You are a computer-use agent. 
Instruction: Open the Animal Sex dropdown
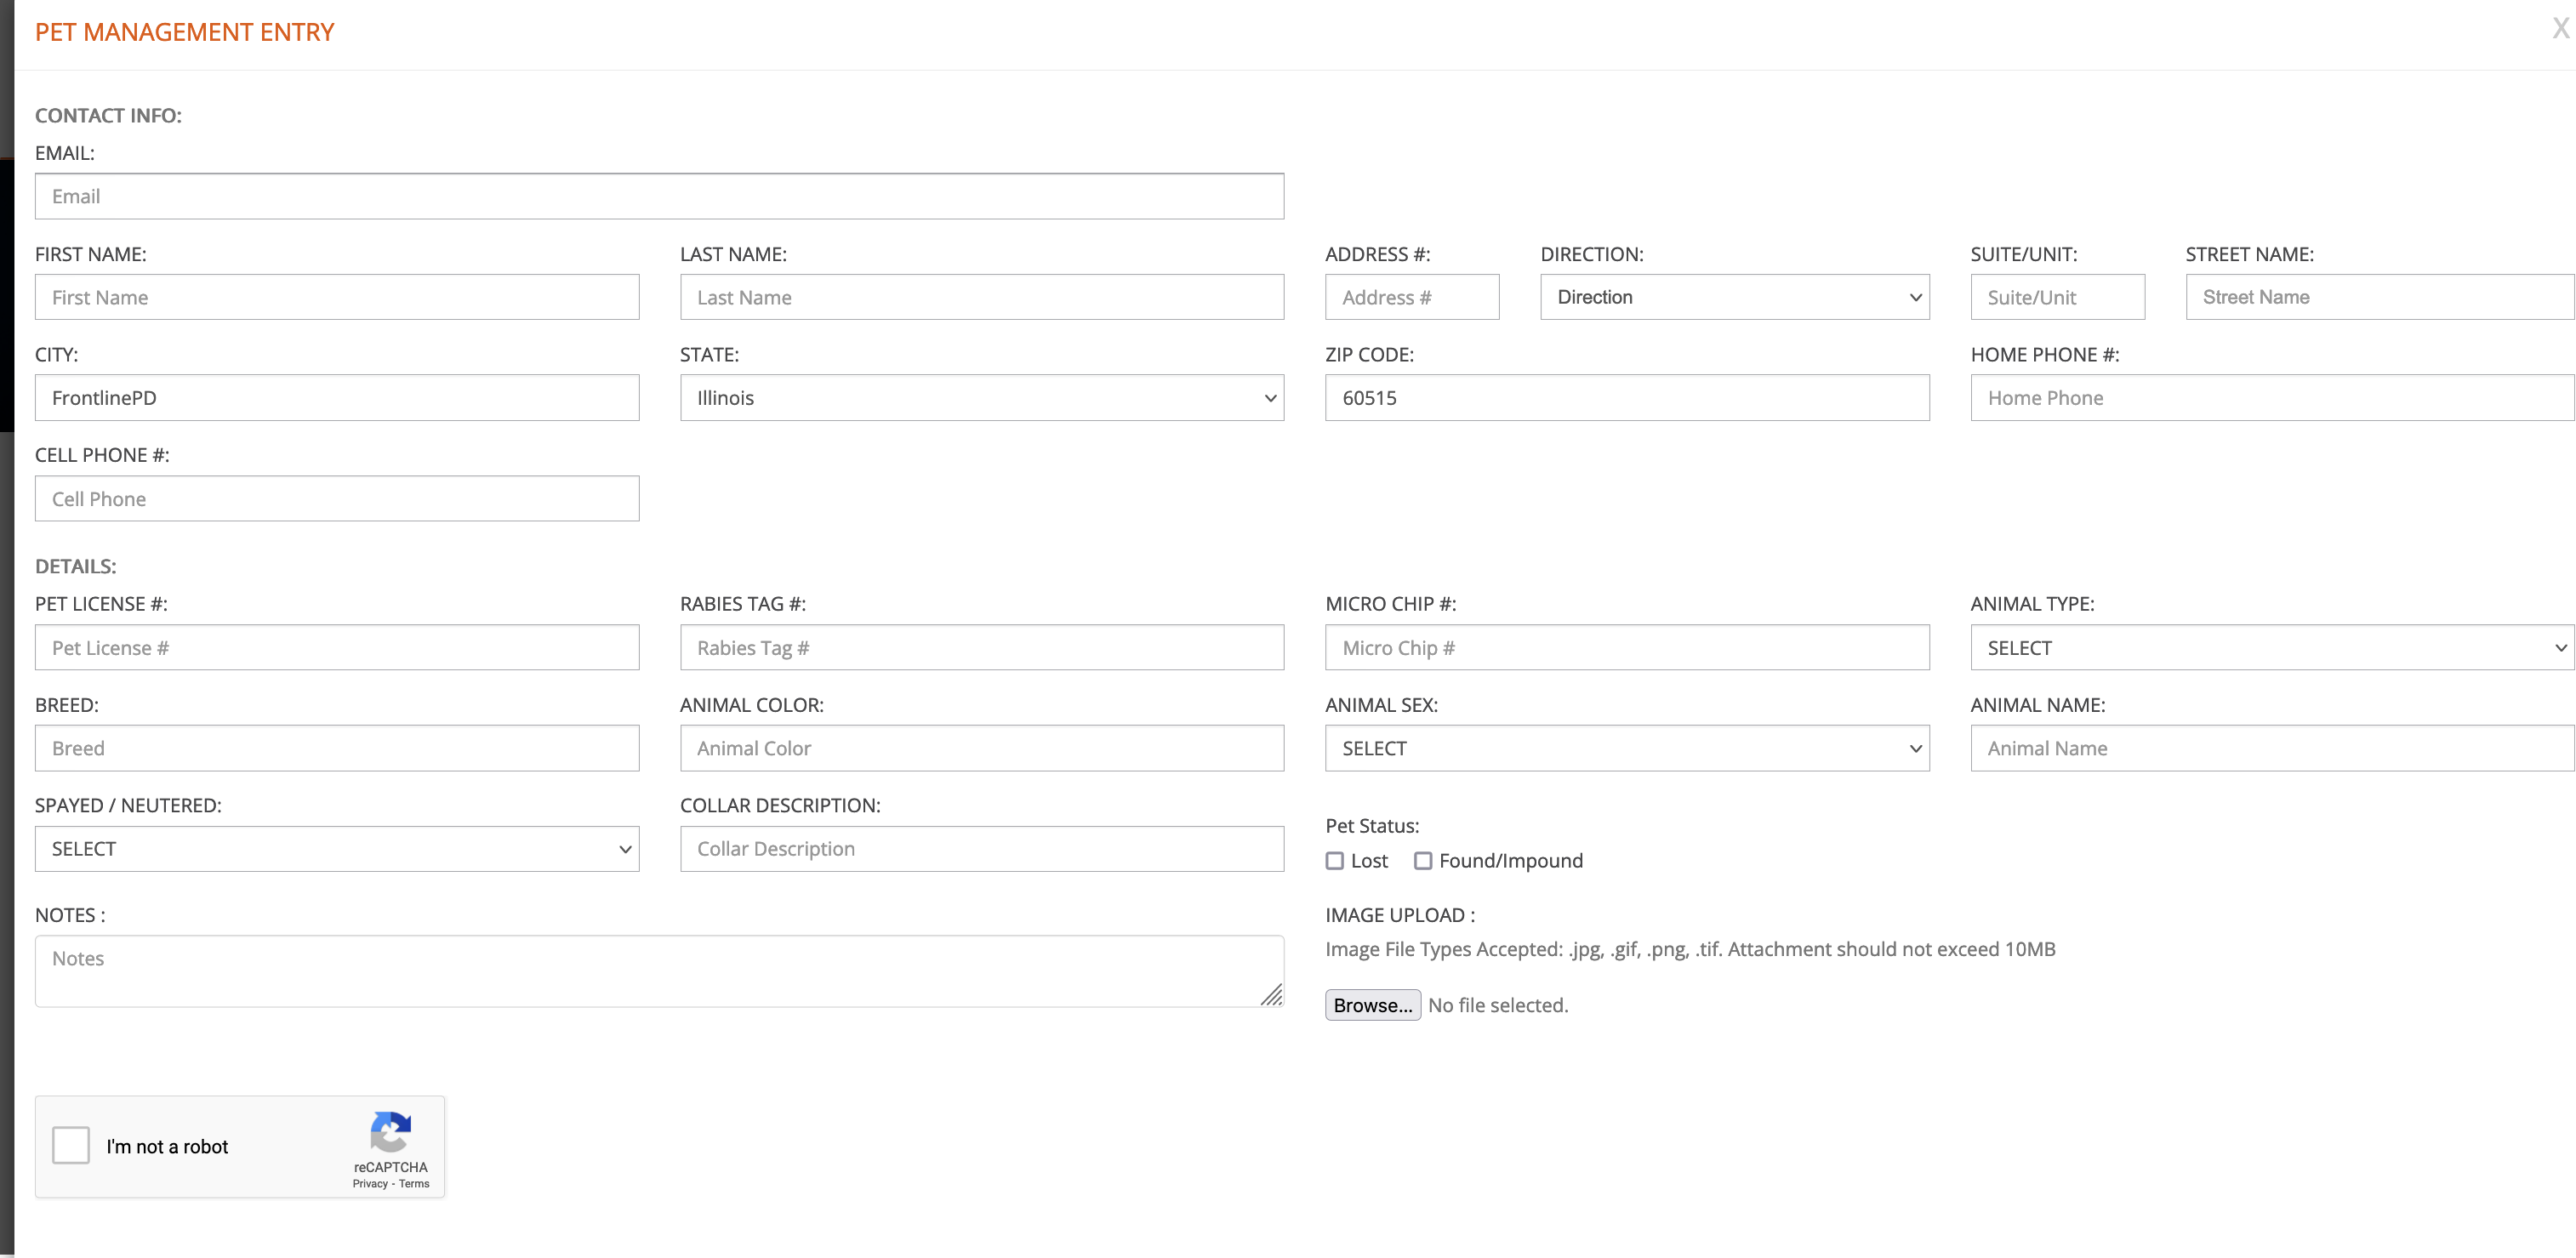pos(1626,748)
